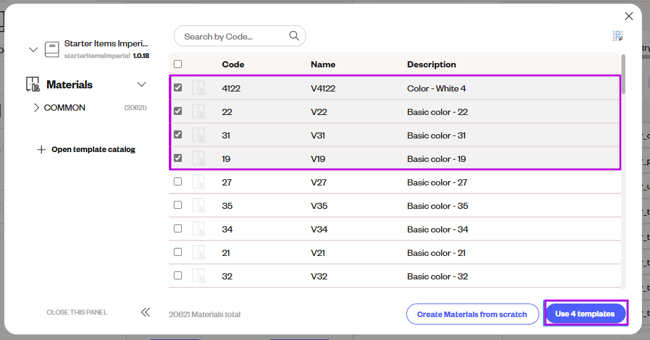Screen dimensions: 650x340
Task: Uncheck the V19 material checkbox
Action: tap(178, 158)
